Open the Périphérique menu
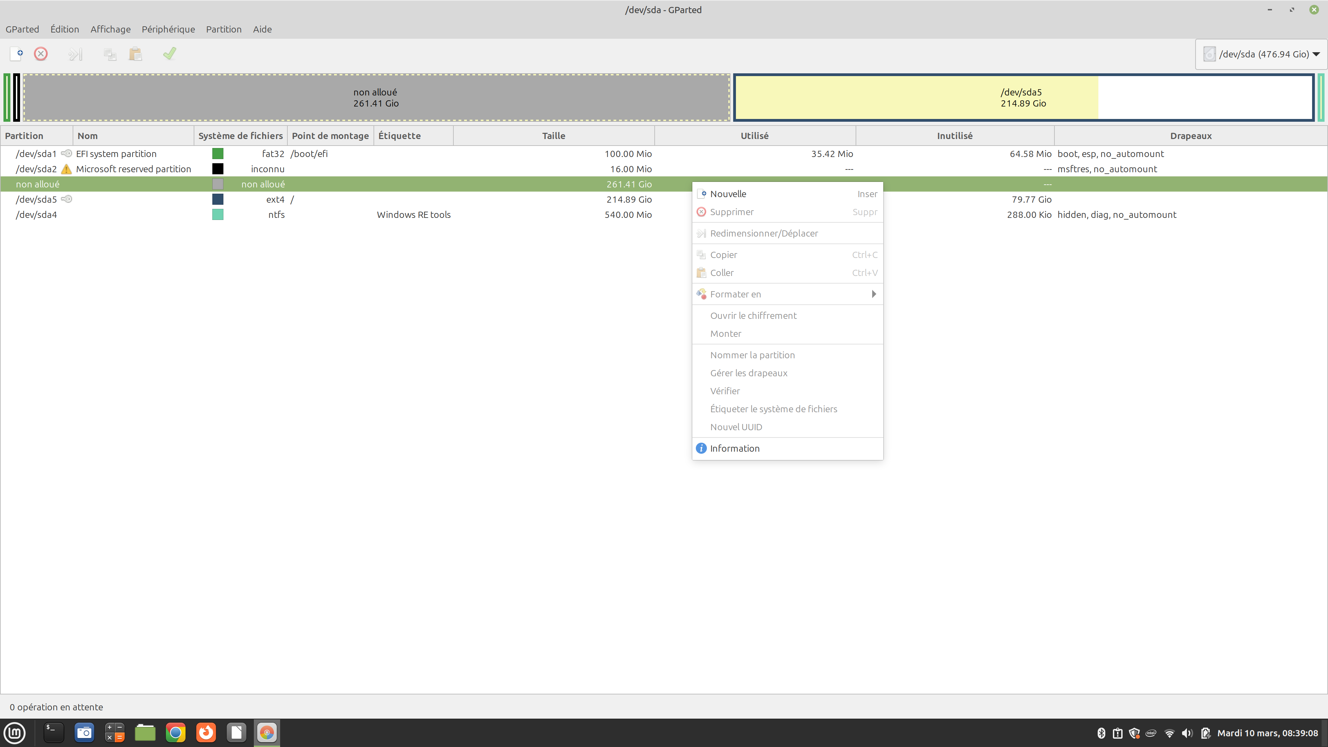 tap(168, 29)
